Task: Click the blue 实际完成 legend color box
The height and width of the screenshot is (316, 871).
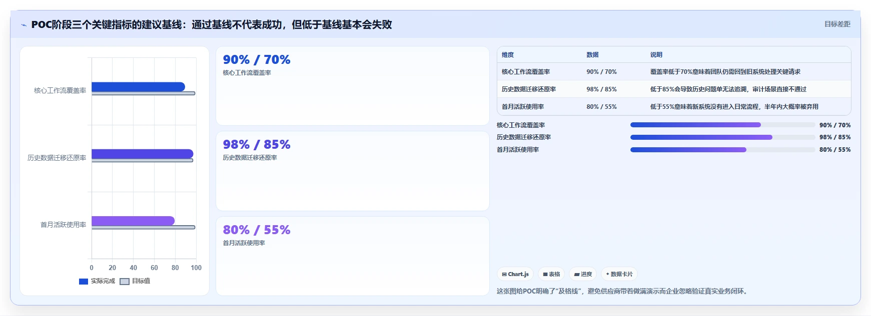Action: (84, 282)
